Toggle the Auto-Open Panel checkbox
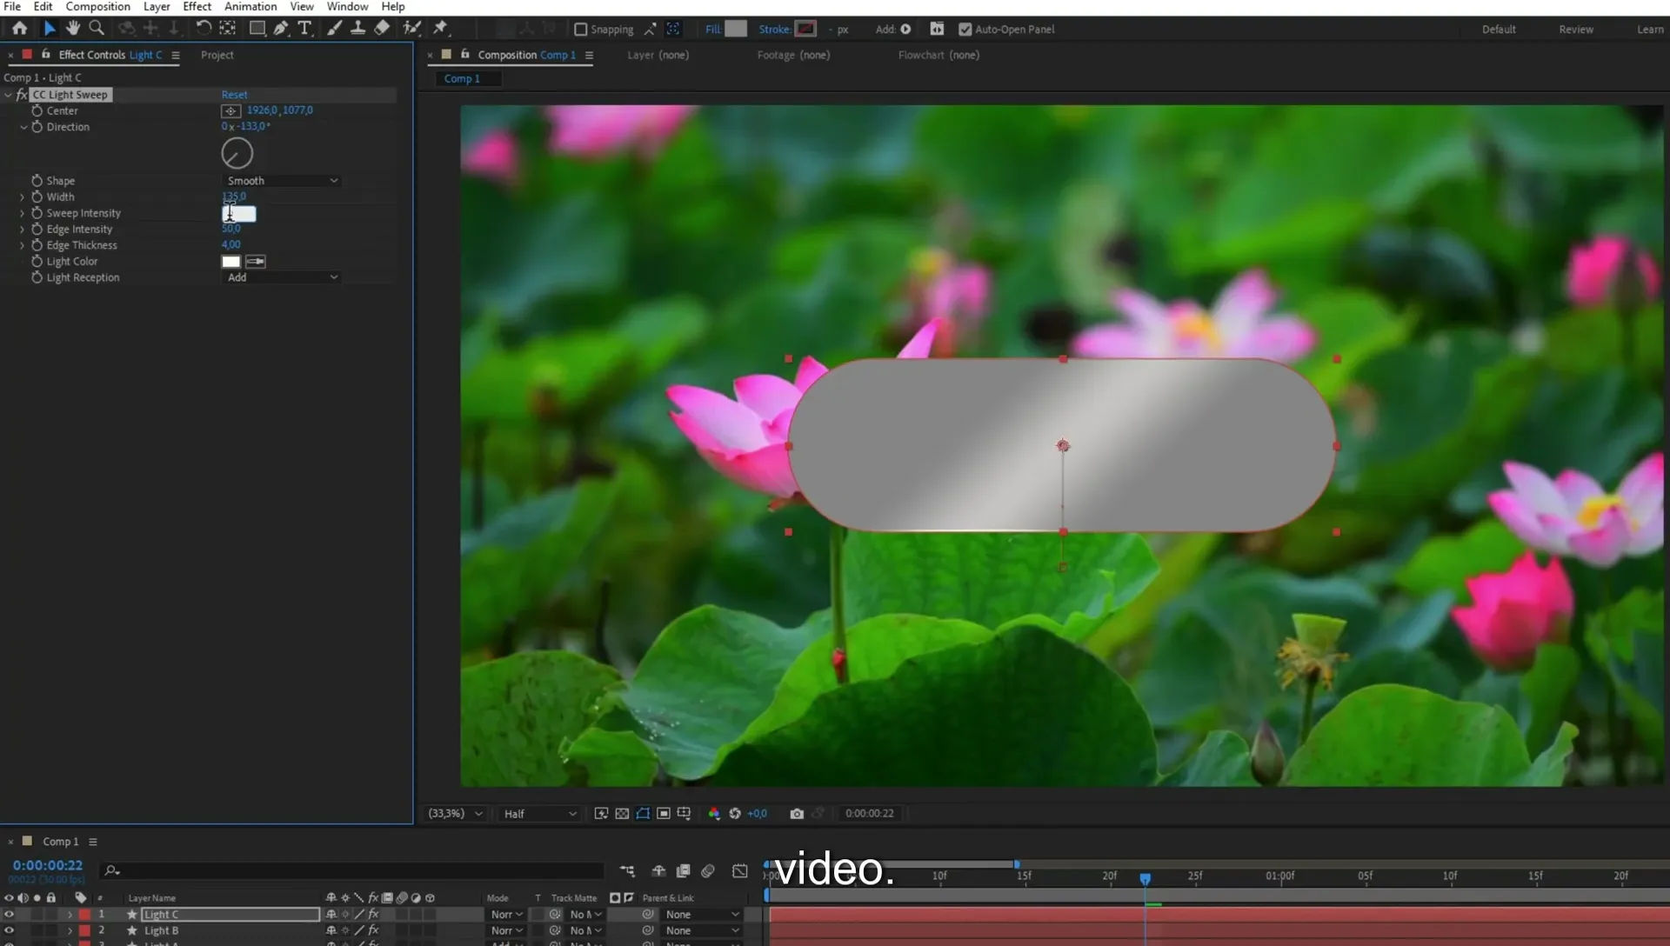The image size is (1670, 946). (965, 29)
